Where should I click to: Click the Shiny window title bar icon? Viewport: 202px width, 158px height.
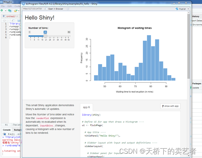pos(23,4)
